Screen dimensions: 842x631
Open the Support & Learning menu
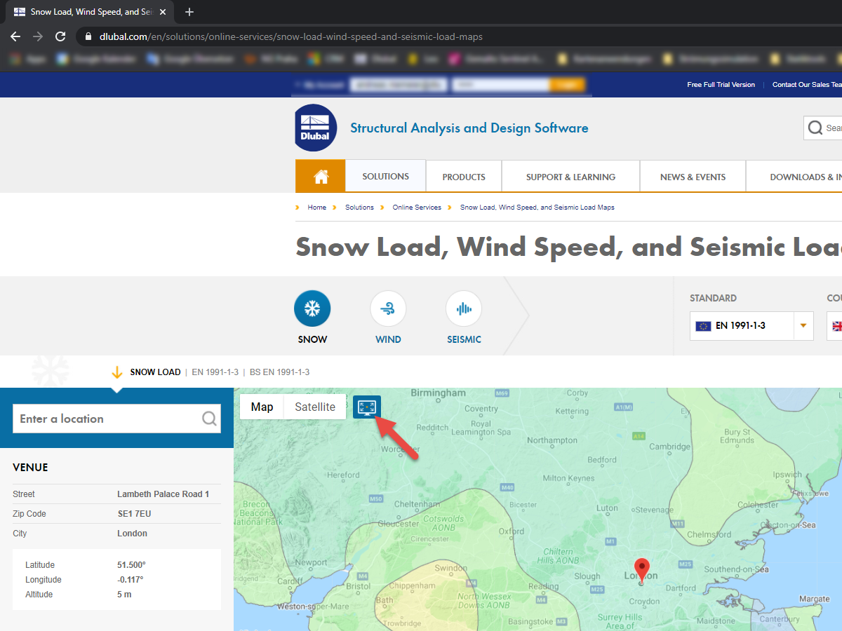point(570,177)
